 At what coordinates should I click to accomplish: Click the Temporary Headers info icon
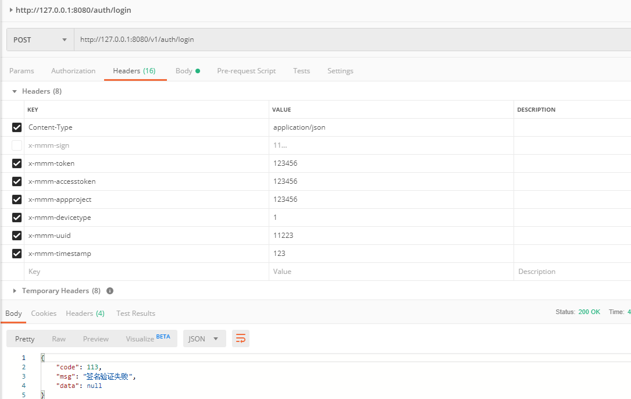(x=110, y=291)
